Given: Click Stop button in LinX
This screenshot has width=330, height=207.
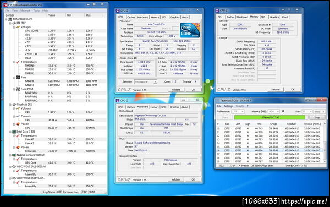Looking at the screenshot, I should pos(317,117).
